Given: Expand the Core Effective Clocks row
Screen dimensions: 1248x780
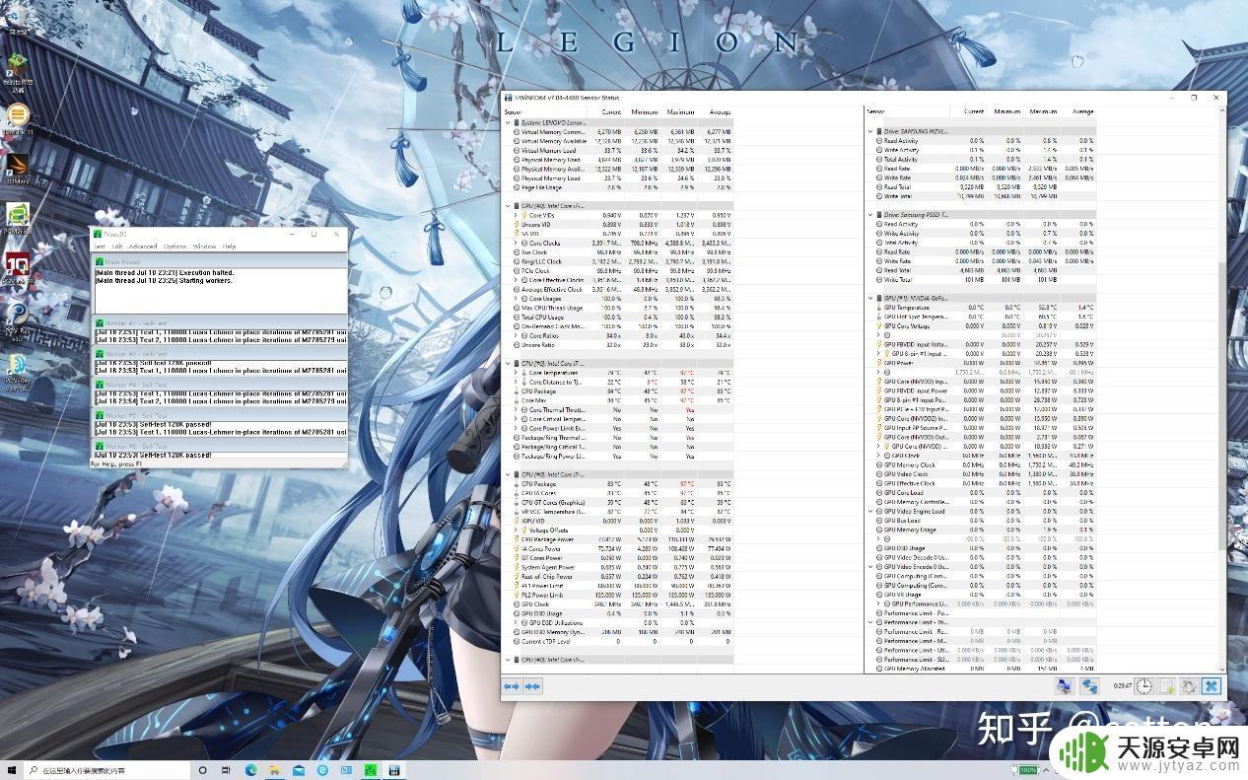Looking at the screenshot, I should (516, 280).
